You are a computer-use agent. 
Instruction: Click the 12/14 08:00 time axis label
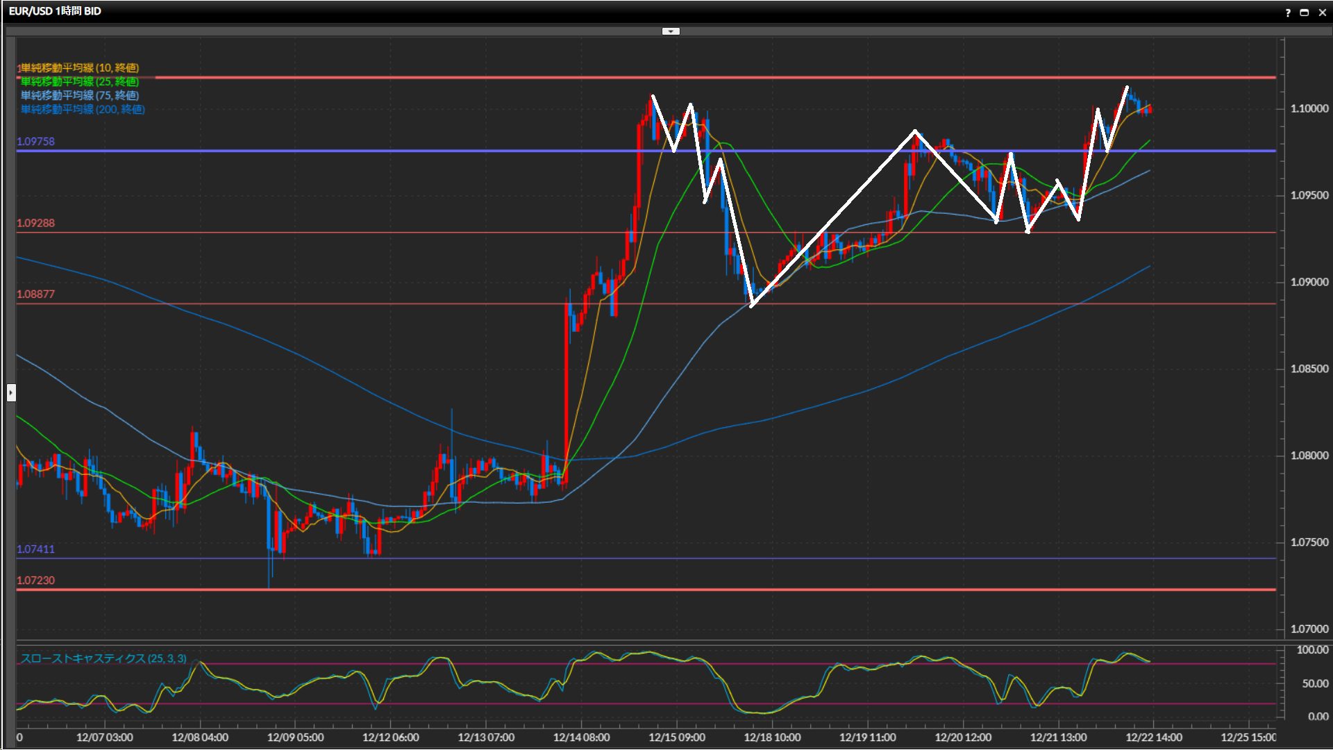tap(581, 737)
